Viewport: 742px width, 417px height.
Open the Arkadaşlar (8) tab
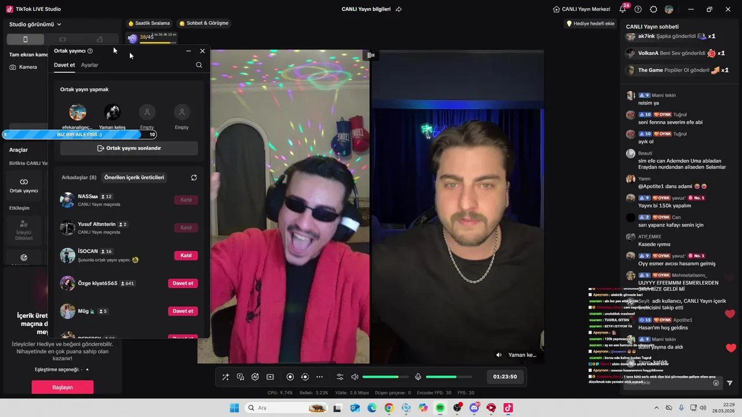coord(79,177)
